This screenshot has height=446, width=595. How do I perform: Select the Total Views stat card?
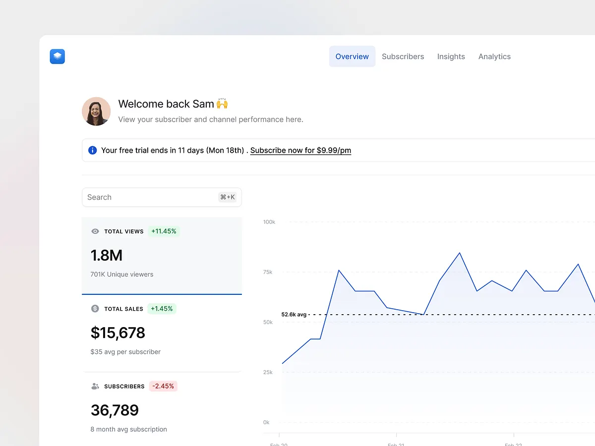(x=162, y=255)
